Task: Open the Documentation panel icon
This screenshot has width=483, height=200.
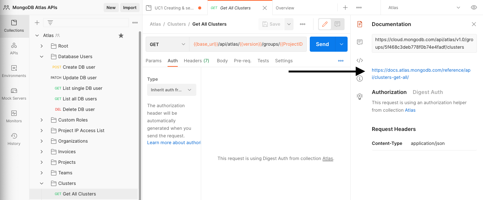Action: [360, 24]
